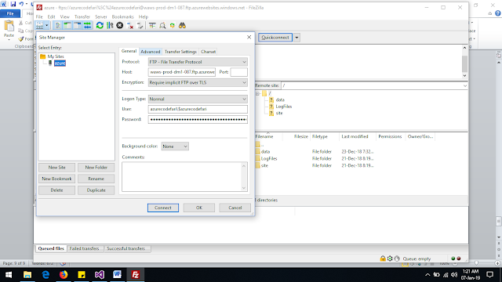Toggle synchronized browsing icon
This screenshot has height=282, width=502.
pyautogui.click(x=173, y=25)
